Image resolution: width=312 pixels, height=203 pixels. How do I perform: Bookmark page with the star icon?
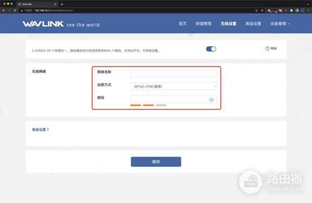(x=262, y=10)
